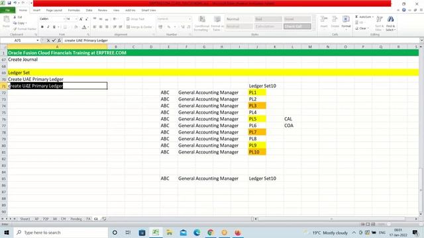
Task: Open the Windows Start button
Action: (x=7, y=232)
